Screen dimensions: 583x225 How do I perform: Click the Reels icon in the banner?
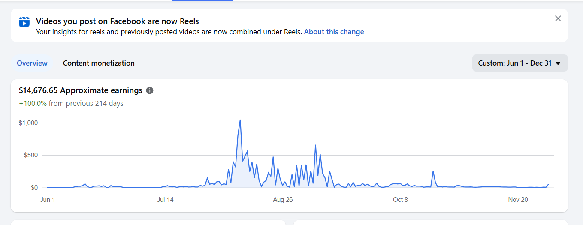[24, 22]
